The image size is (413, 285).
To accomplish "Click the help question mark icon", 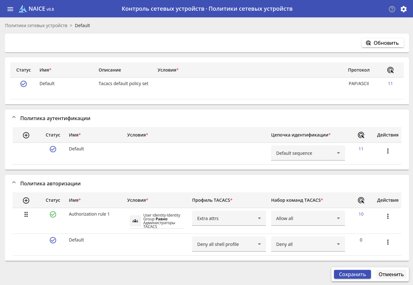I will [x=392, y=9].
